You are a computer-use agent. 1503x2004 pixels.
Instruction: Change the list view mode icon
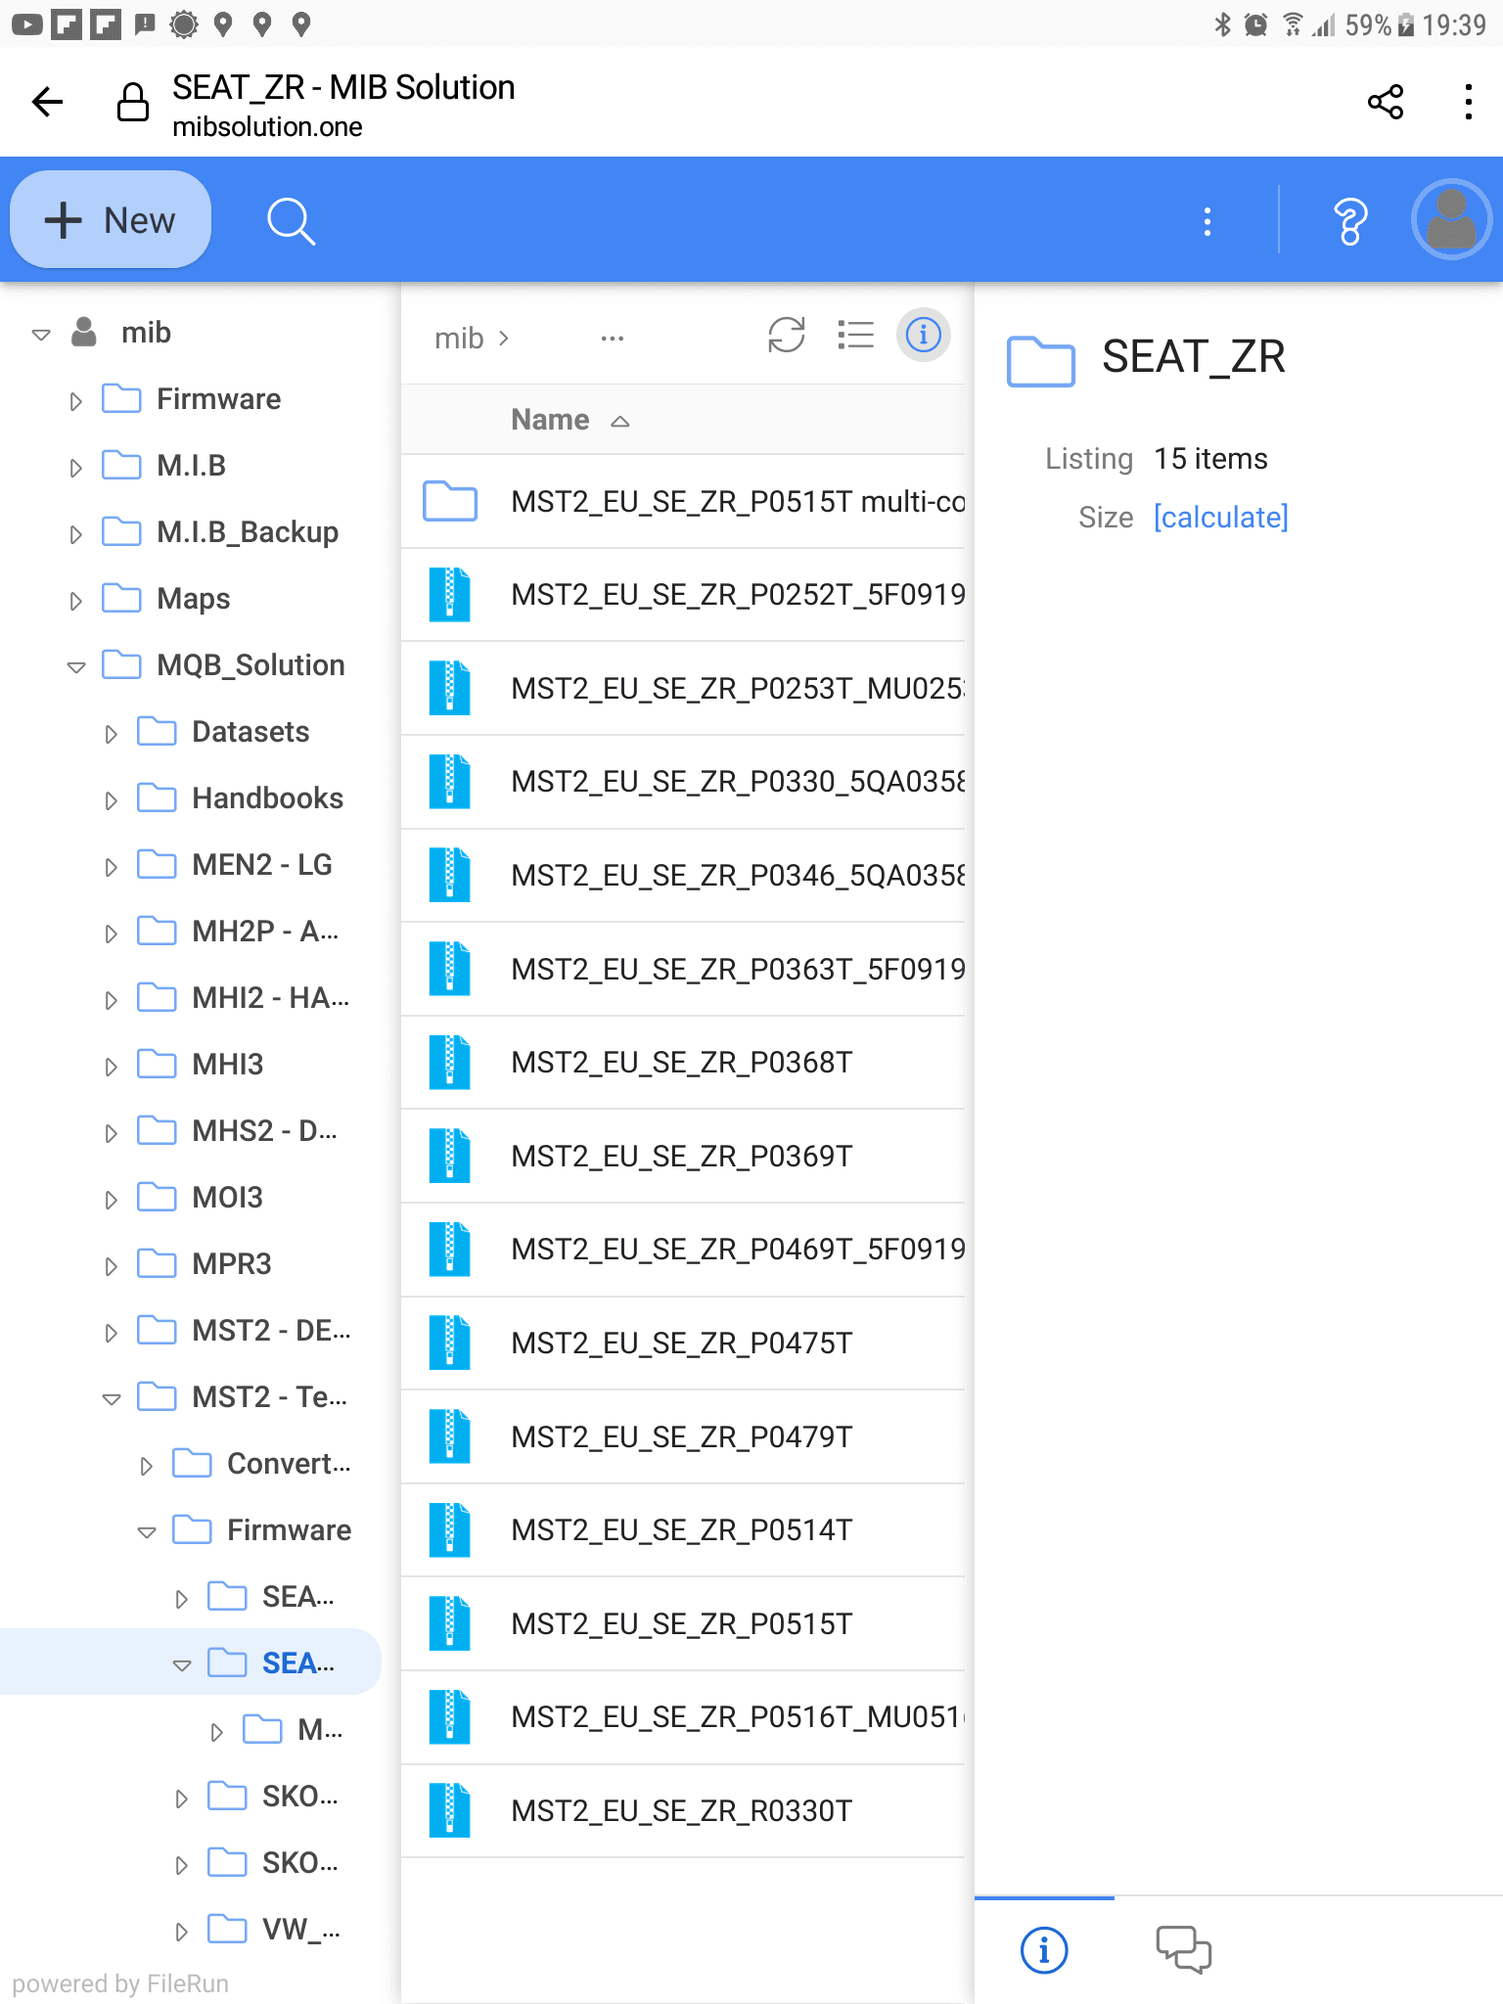click(856, 336)
